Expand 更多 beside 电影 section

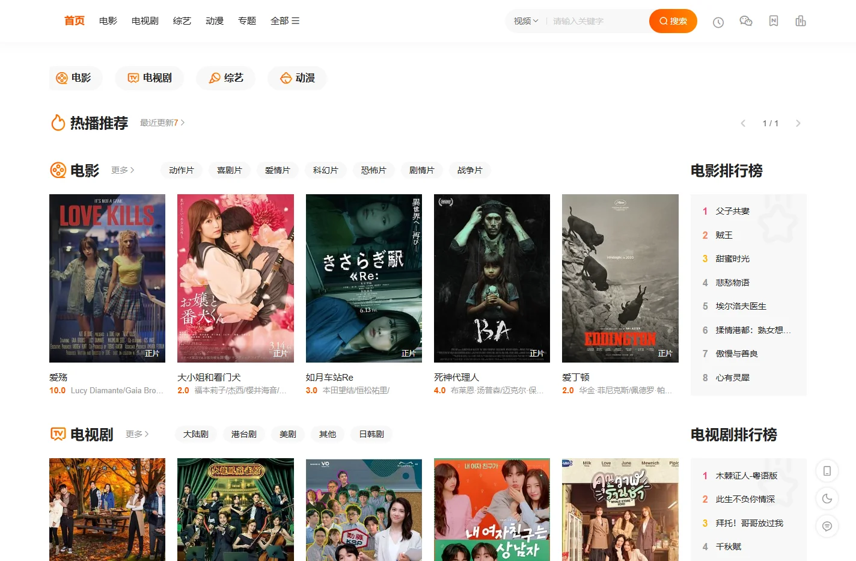click(123, 170)
